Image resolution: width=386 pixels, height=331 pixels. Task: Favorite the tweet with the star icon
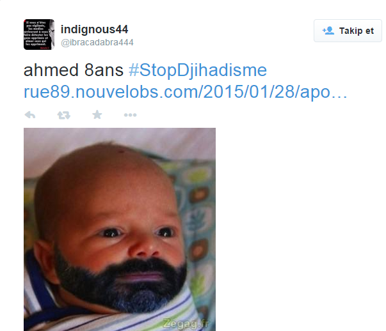tap(97, 114)
